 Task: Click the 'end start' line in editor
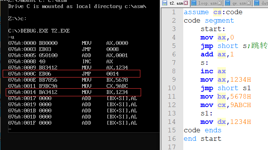coord(202,139)
